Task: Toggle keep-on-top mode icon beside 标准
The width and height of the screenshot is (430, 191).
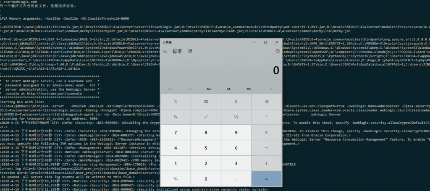Action: click(x=190, y=51)
